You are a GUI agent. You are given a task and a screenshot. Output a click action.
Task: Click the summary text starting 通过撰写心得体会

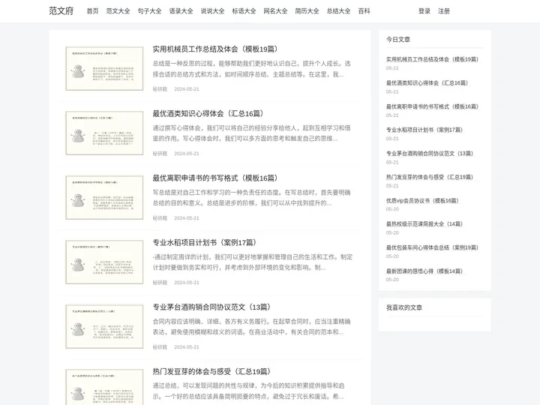tap(252, 133)
